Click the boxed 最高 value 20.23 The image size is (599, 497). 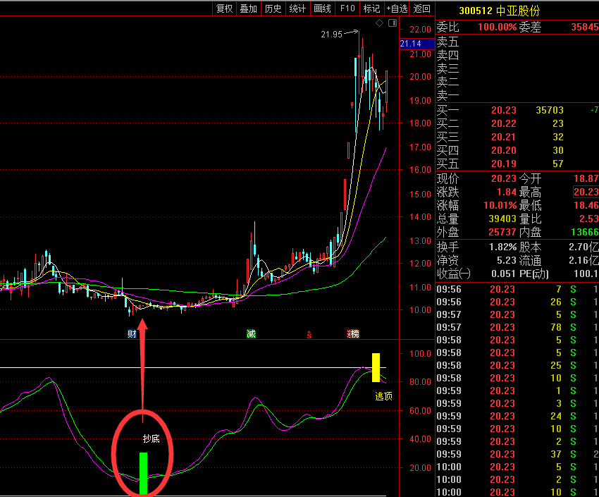click(586, 192)
